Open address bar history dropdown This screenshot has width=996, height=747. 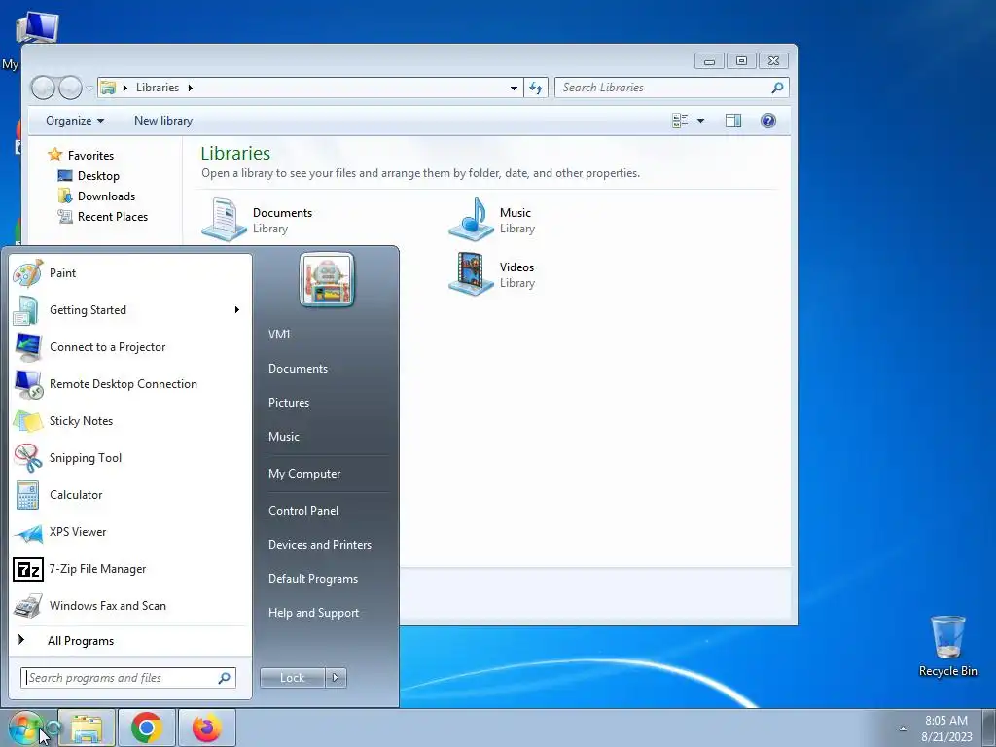pyautogui.click(x=514, y=88)
